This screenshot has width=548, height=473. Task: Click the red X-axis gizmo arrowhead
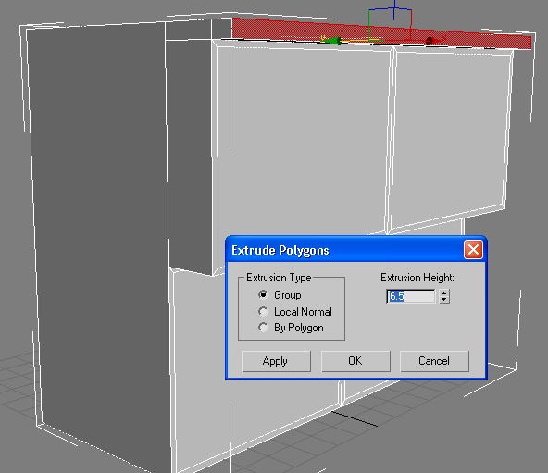[x=431, y=41]
